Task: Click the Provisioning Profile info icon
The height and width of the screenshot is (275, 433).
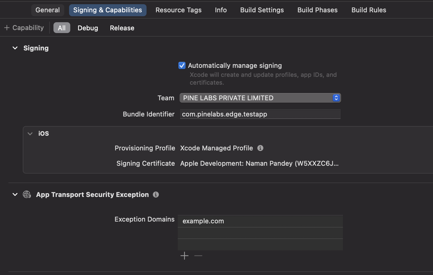Action: pos(260,148)
